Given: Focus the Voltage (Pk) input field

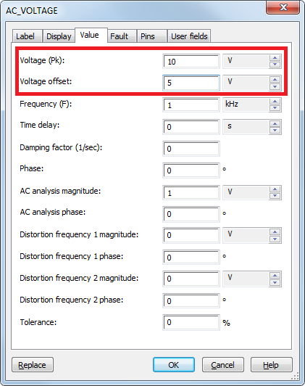Looking at the screenshot, I should coord(191,61).
